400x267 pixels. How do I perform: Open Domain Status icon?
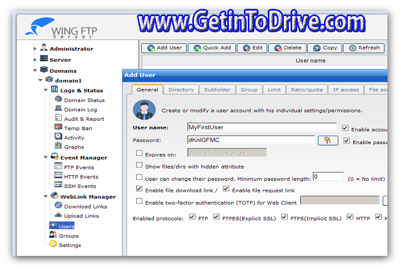pos(58,99)
